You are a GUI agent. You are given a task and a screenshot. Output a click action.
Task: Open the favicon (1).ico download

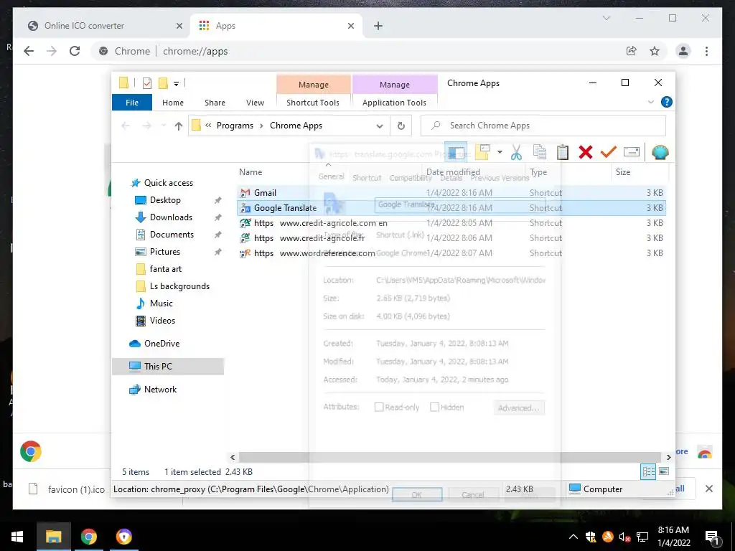tap(67, 489)
